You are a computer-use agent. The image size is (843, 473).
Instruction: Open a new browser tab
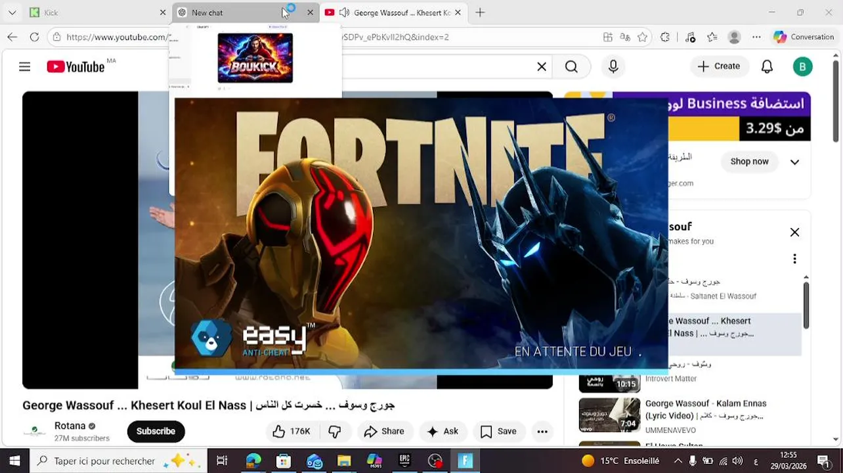coord(480,12)
